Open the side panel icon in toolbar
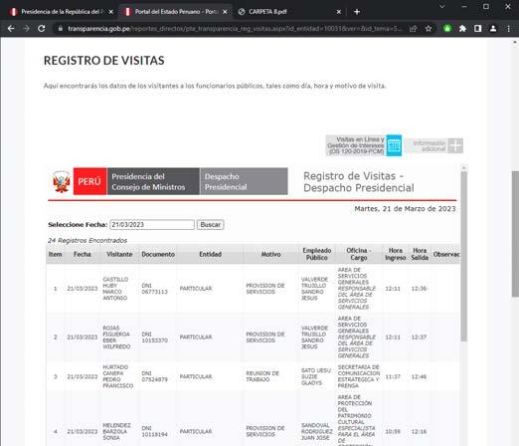This screenshot has width=519, height=446. [477, 29]
